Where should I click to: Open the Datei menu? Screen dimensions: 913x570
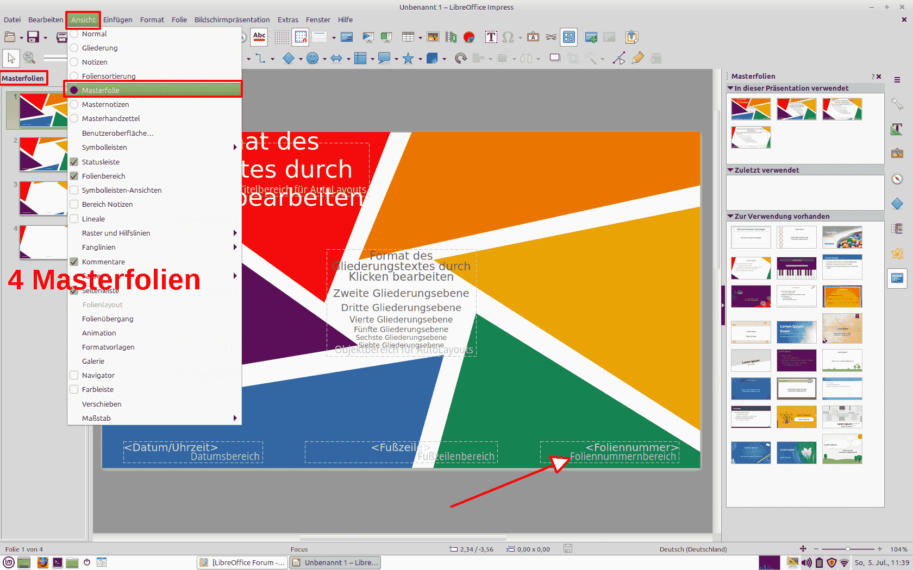tap(12, 20)
